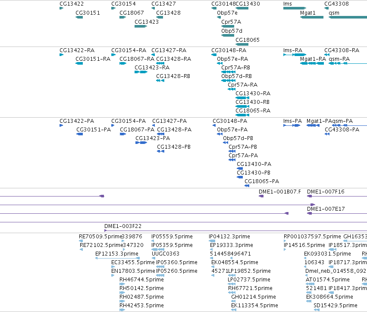Image resolution: width=367 pixels, height=312 pixels.
Task: Select gene CG18065
Action: [x=242, y=44]
